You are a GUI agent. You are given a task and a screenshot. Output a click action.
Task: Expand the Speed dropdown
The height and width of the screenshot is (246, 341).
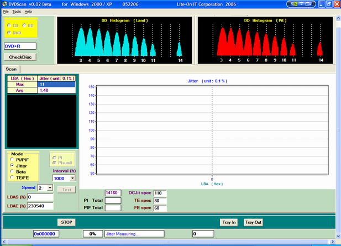(50, 187)
